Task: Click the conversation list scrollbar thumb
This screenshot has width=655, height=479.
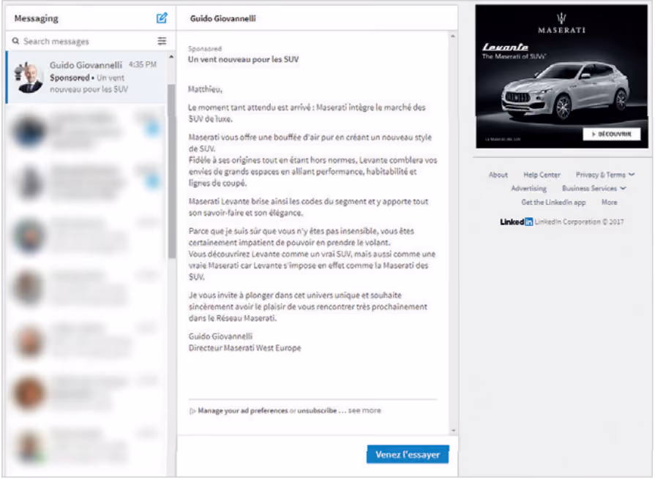Action: 172,171
